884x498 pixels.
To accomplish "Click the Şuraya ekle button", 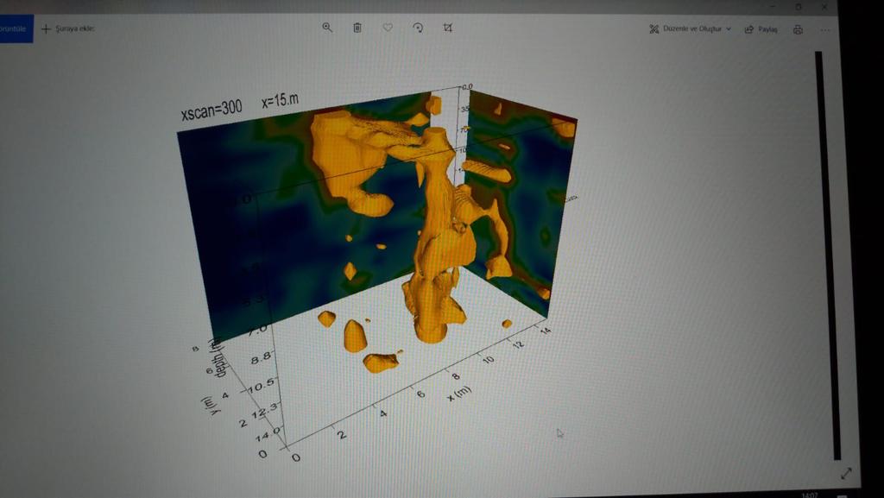I will coord(75,28).
